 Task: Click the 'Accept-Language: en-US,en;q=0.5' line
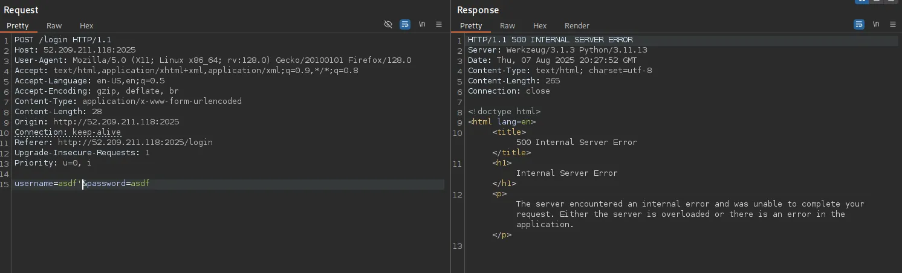(89, 81)
